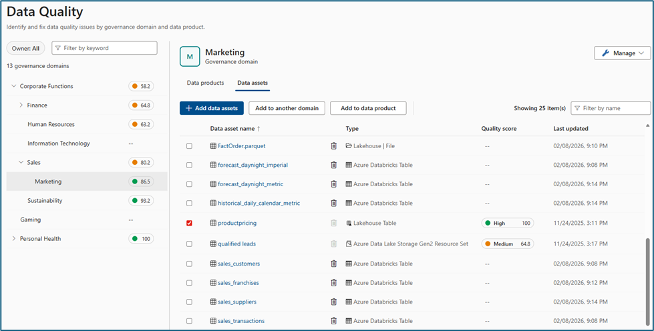Click trash icon next to sales_franchises
This screenshot has height=331, width=654.
click(334, 283)
